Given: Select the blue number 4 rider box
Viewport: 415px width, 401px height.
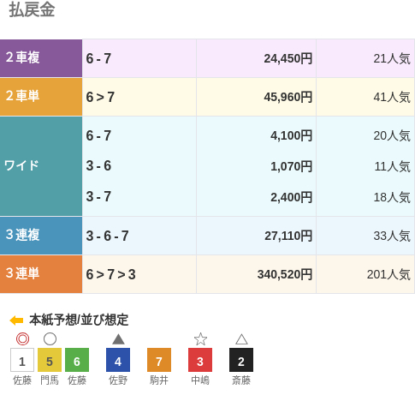Looking at the screenshot, I should pyautogui.click(x=118, y=360).
